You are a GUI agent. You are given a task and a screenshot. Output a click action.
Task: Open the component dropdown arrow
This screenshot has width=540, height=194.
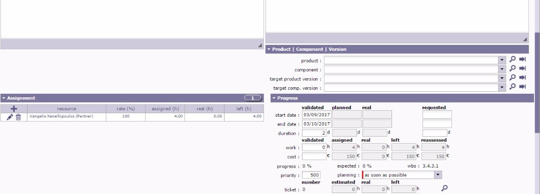502,70
